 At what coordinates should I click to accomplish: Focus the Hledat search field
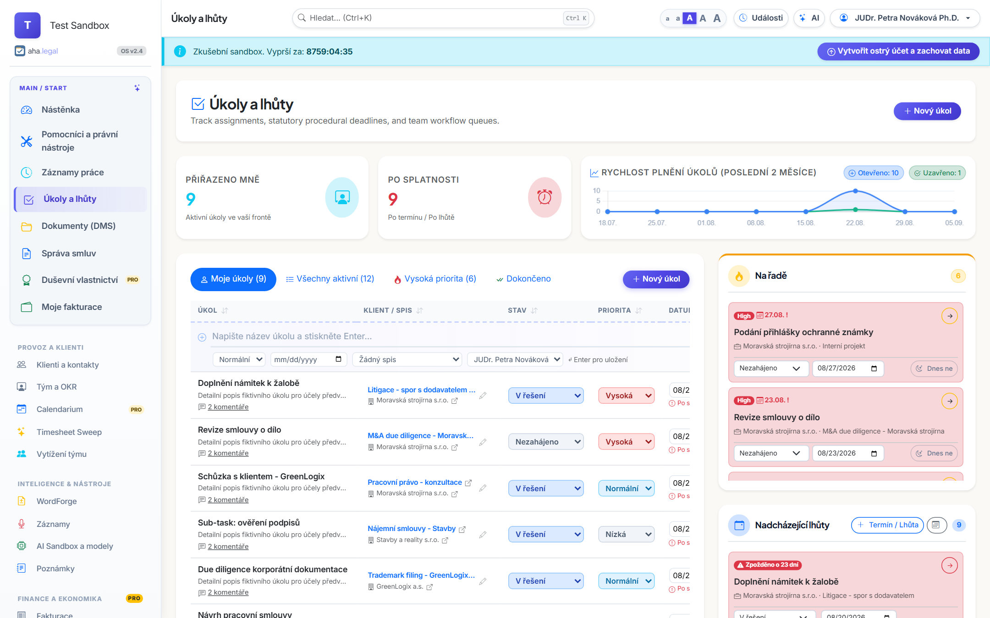point(443,18)
